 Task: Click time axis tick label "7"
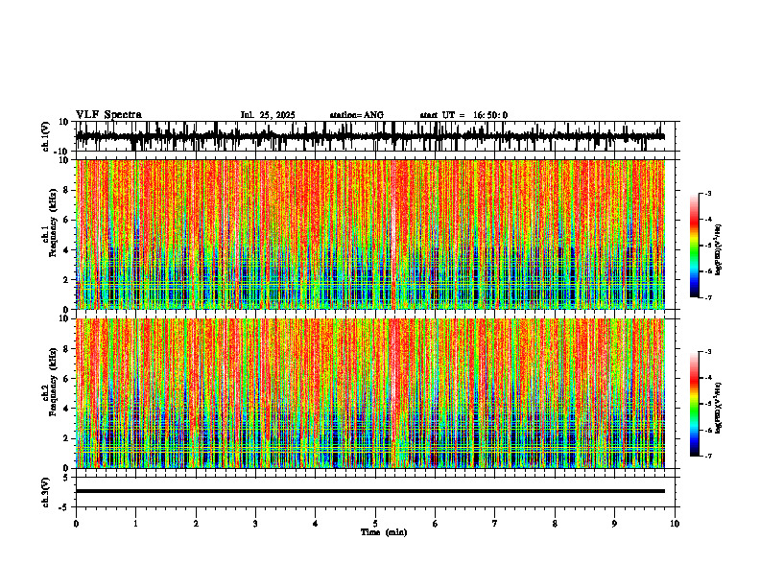[x=495, y=524]
